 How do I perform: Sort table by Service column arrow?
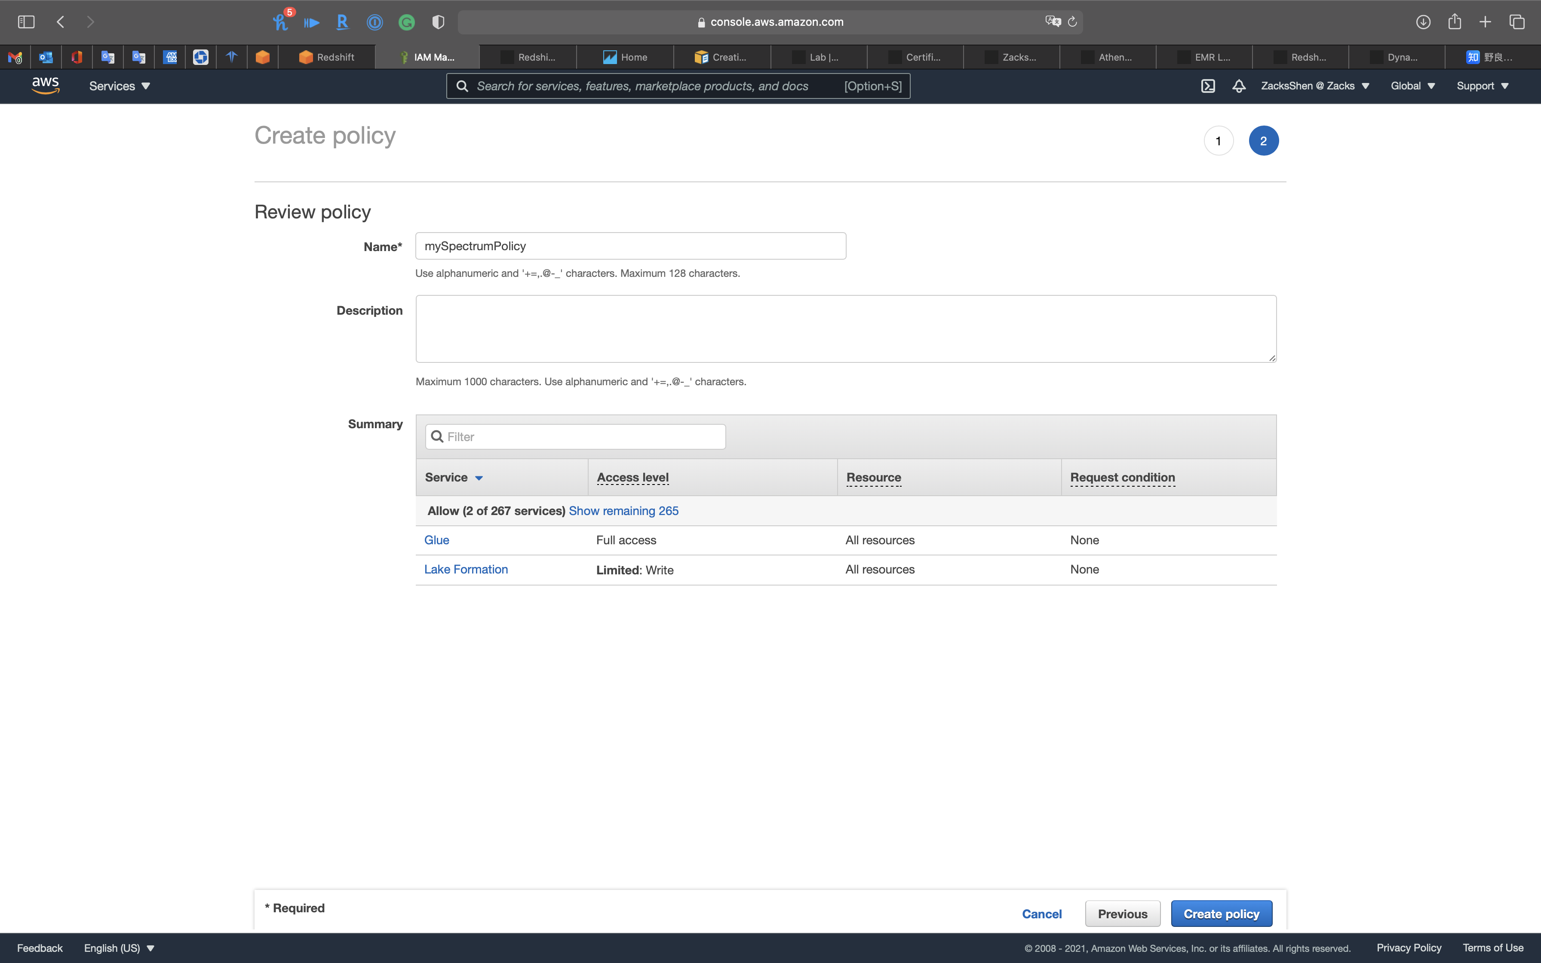479,478
